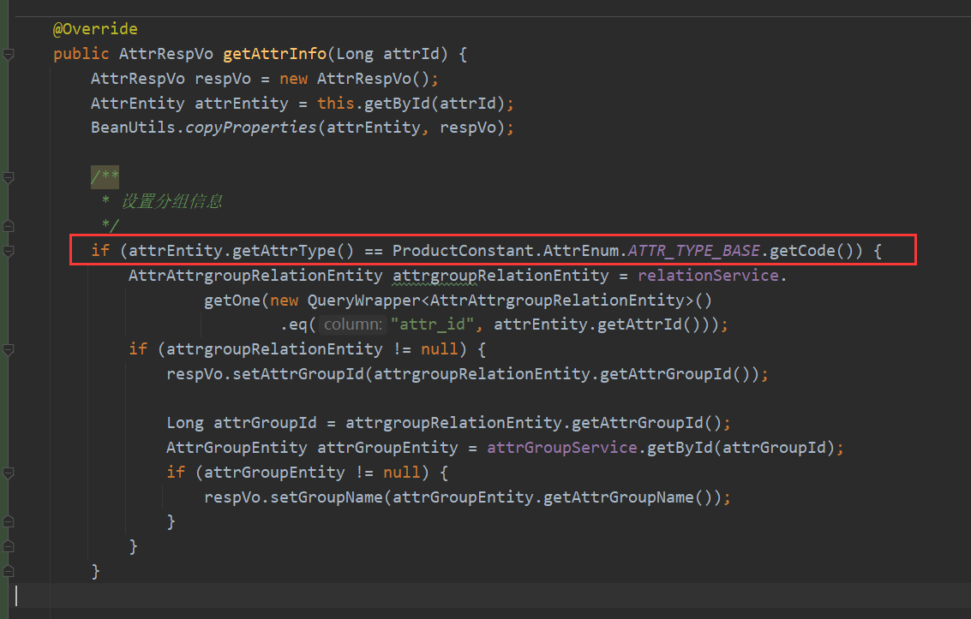Click the BeanUtils class reference
The image size is (971, 619).
133,128
